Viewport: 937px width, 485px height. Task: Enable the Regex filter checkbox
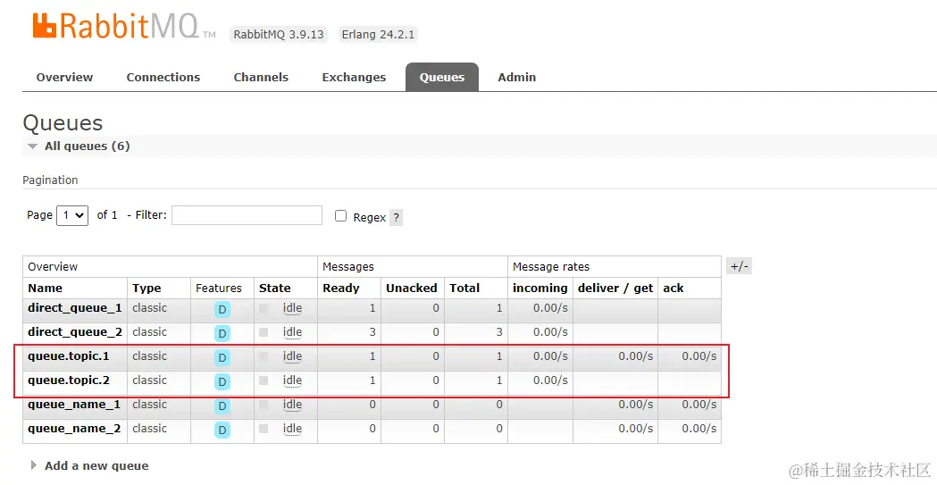pyautogui.click(x=340, y=216)
